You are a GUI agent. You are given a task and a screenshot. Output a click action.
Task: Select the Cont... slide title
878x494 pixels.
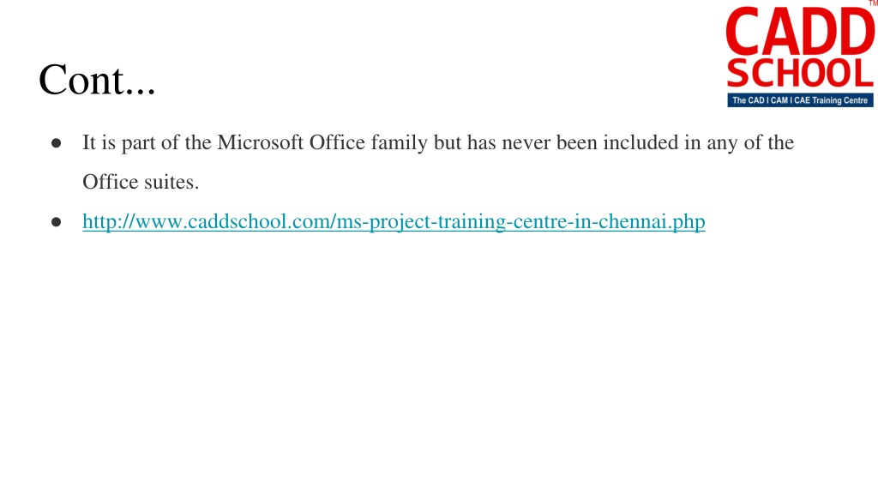97,80
